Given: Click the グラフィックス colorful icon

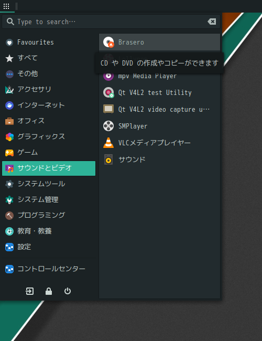Looking at the screenshot, I should [x=9, y=137].
